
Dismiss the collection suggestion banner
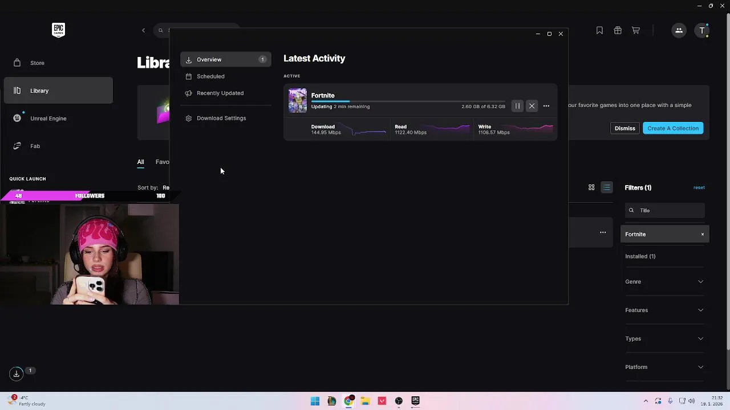pyautogui.click(x=625, y=128)
